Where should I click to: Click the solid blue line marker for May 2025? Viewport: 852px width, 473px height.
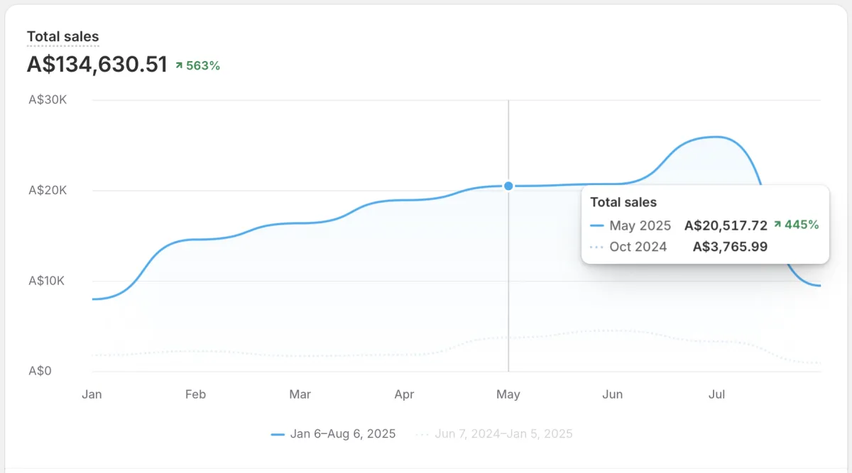[596, 226]
